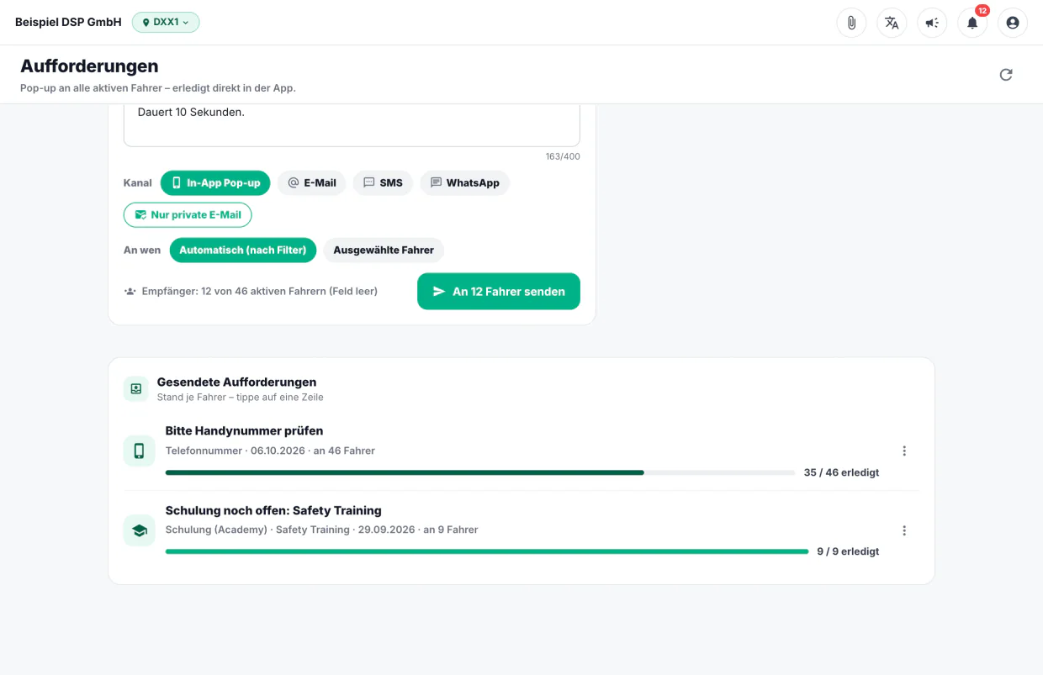This screenshot has height=675, width=1043.
Task: Click the 35 / 46 erledigt progress bar
Action: (480, 472)
